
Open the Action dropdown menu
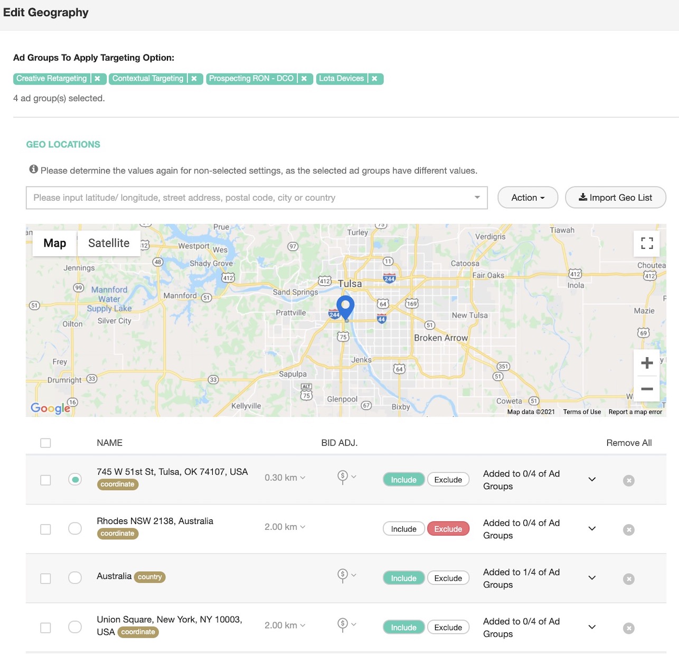point(527,198)
